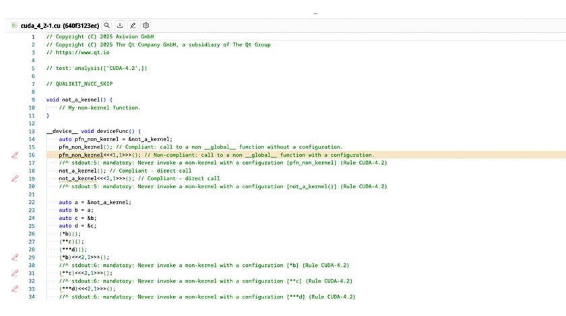Open source view settings gear icon

coord(146,26)
